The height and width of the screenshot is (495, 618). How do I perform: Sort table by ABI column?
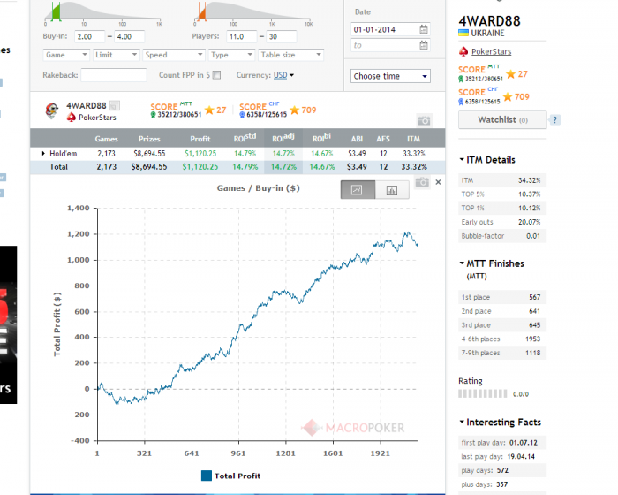357,139
